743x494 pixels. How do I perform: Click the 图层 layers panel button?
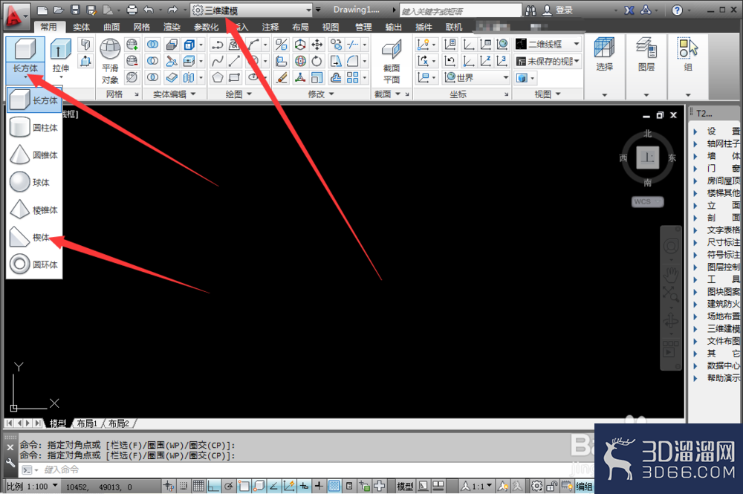(x=646, y=54)
